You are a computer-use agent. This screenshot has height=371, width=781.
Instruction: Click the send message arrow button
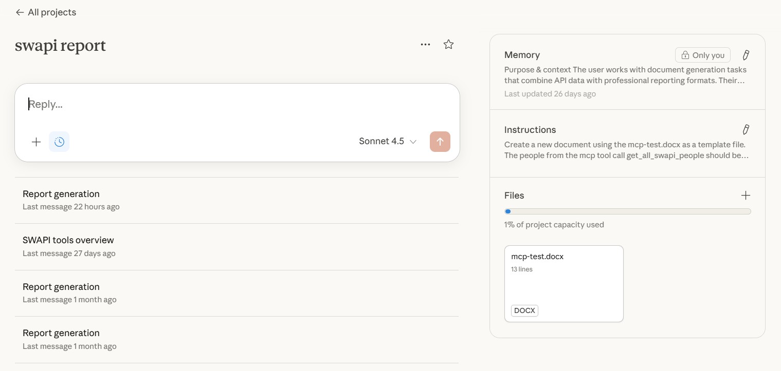440,142
